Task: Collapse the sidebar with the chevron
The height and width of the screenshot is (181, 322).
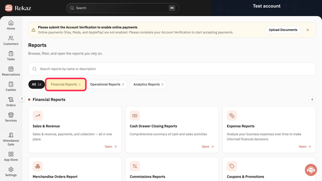Action: pyautogui.click(x=22, y=99)
